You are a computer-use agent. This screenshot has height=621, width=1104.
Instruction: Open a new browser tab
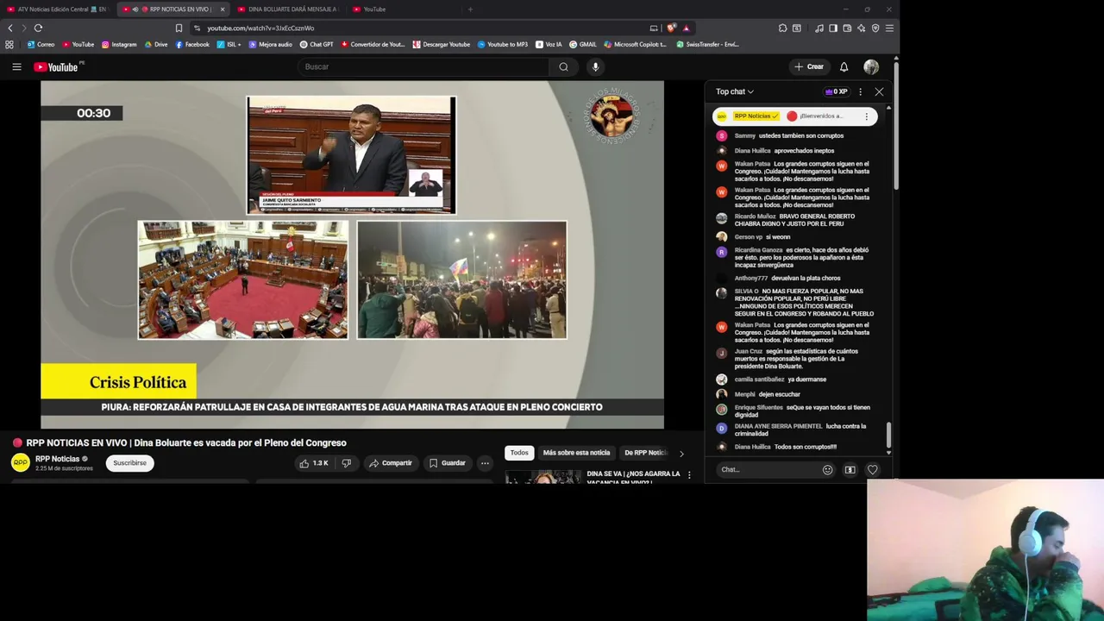[x=470, y=9]
